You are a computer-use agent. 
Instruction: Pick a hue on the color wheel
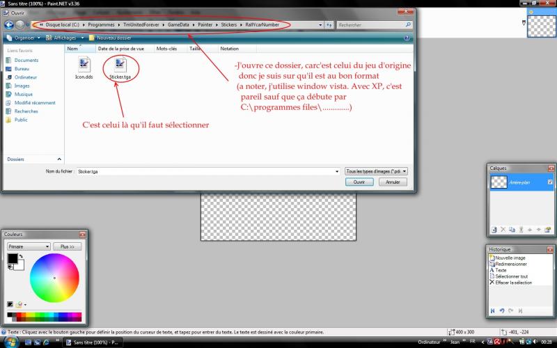coord(54,278)
